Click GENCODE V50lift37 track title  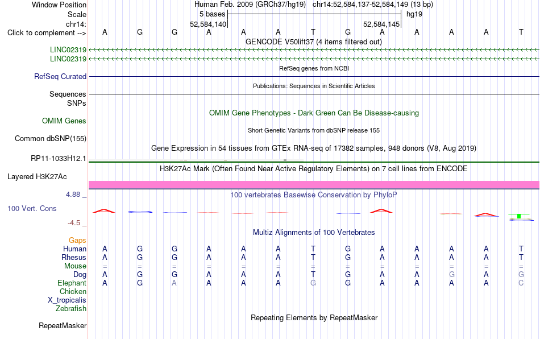coord(313,42)
